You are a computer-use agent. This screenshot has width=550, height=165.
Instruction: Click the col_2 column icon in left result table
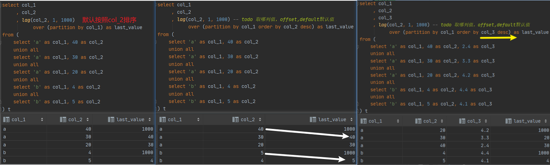pyautogui.click(x=63, y=120)
